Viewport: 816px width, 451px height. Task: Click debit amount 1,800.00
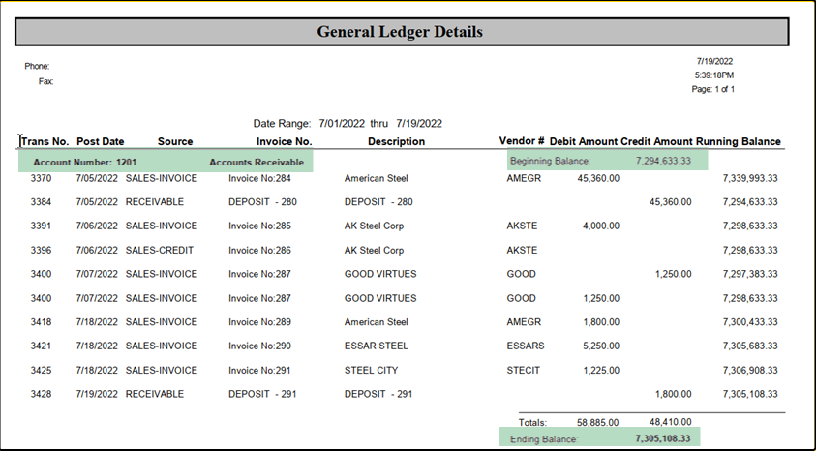pos(601,322)
